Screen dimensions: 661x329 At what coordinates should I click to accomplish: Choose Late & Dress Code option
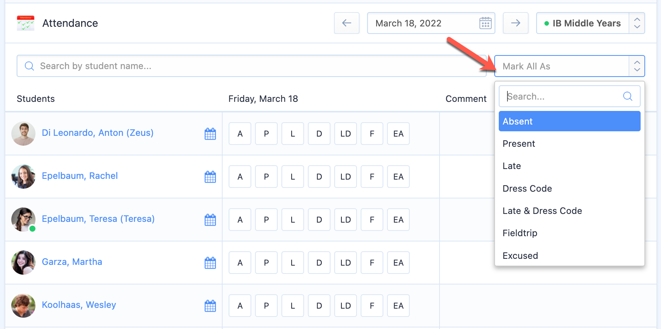coord(542,211)
